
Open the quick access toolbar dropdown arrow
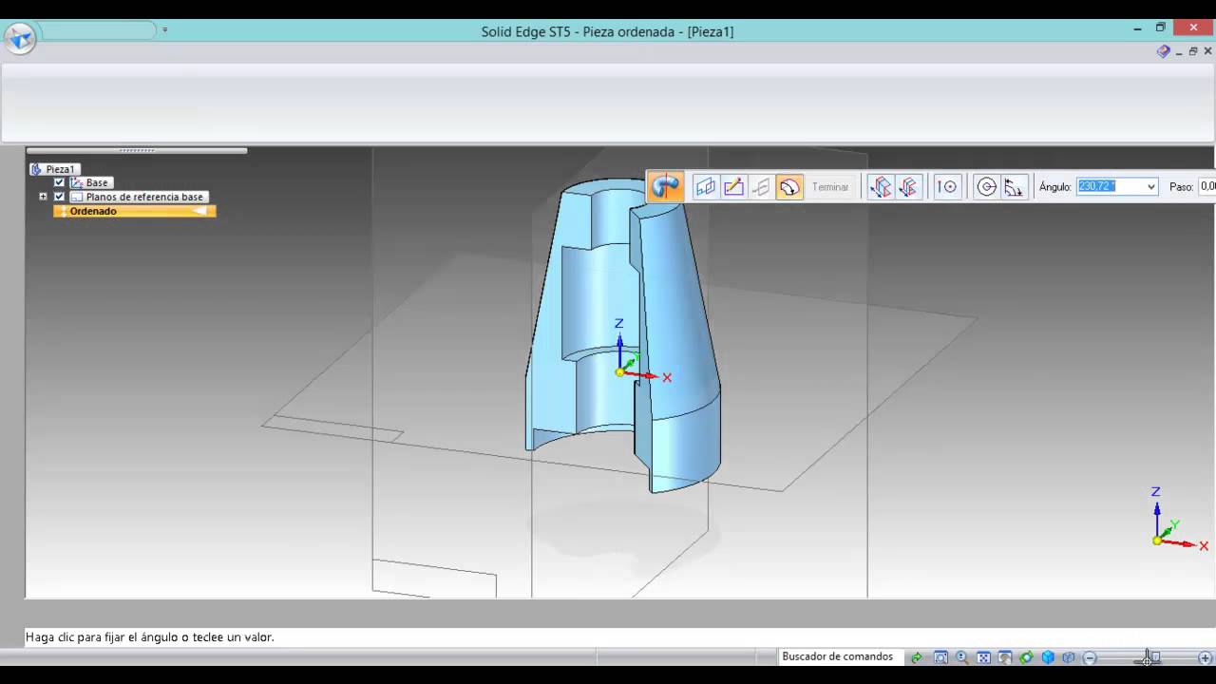click(x=164, y=29)
